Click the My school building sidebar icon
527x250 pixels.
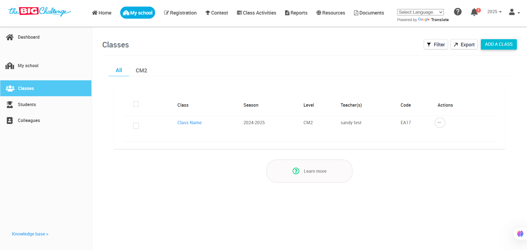coord(10,66)
